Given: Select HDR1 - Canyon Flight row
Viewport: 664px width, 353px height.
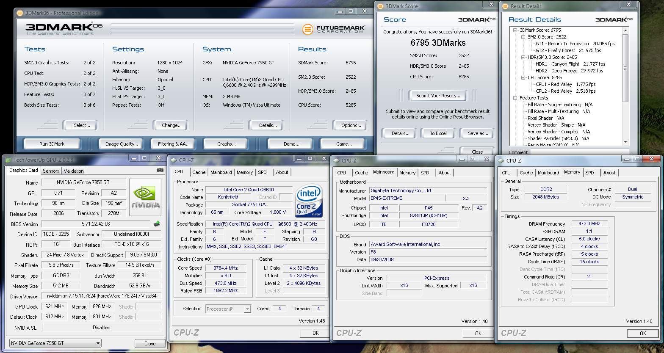Looking at the screenshot, I should coord(570,64).
